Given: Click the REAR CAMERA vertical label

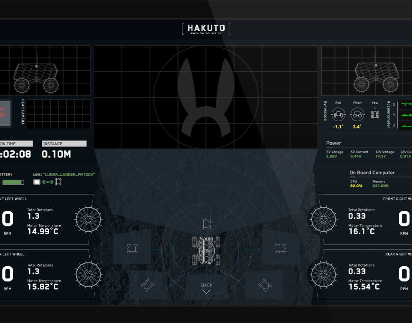Looking at the screenshot, I should click(x=23, y=112).
